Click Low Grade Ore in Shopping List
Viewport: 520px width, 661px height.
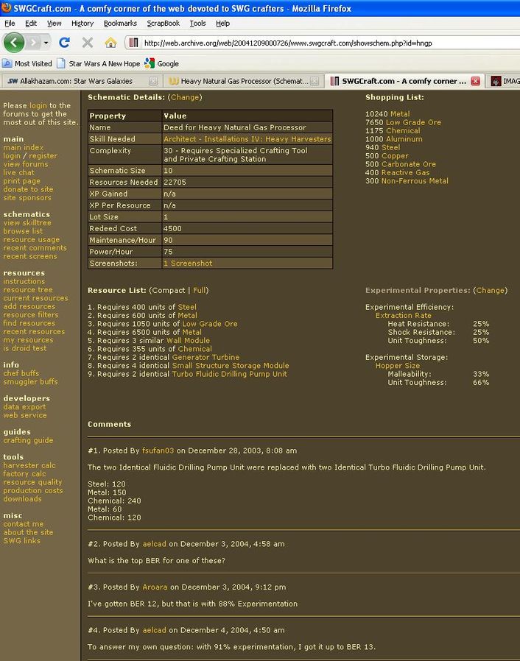click(413, 122)
